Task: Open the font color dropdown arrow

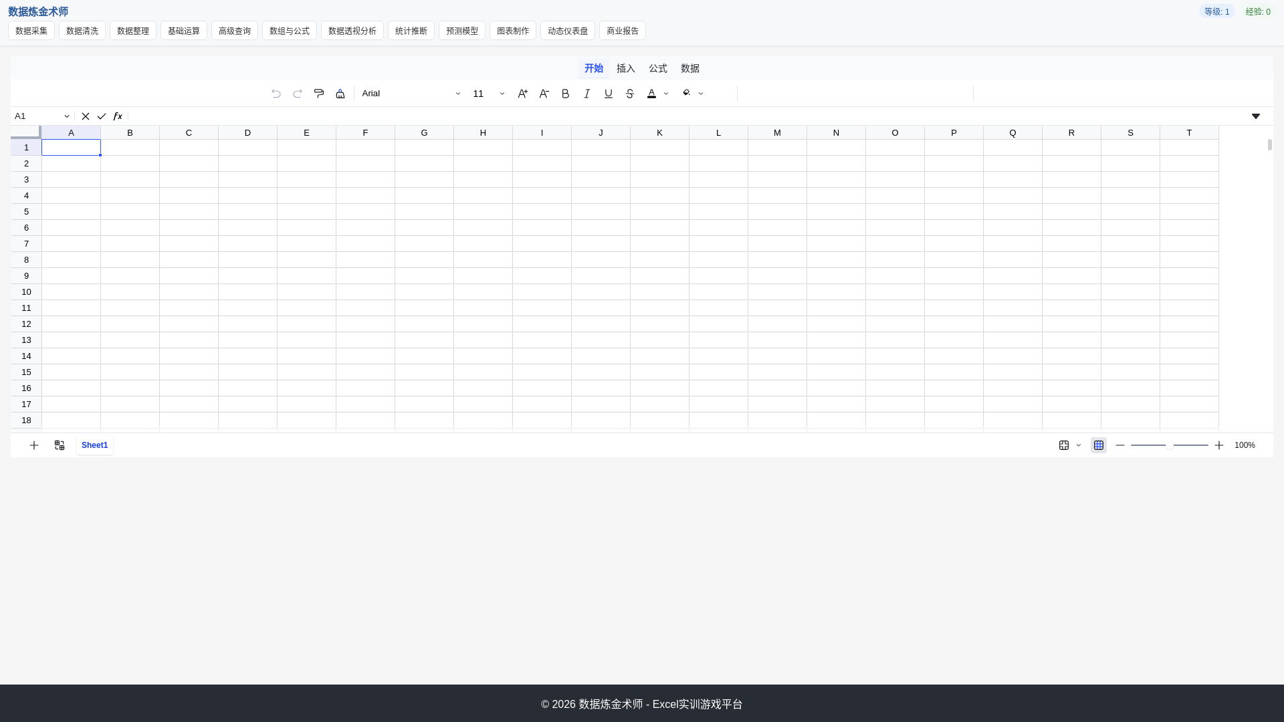Action: (666, 94)
